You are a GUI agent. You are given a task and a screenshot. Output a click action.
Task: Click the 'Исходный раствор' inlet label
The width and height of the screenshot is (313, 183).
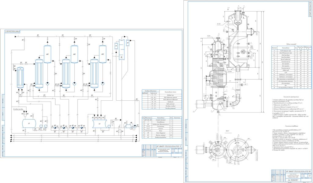tap(18, 109)
